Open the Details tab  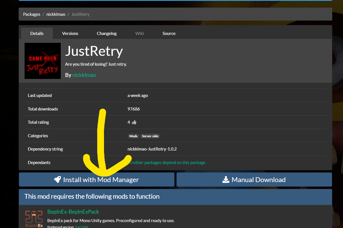(37, 33)
